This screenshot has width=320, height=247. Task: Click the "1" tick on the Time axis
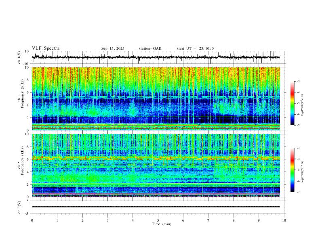57,220
